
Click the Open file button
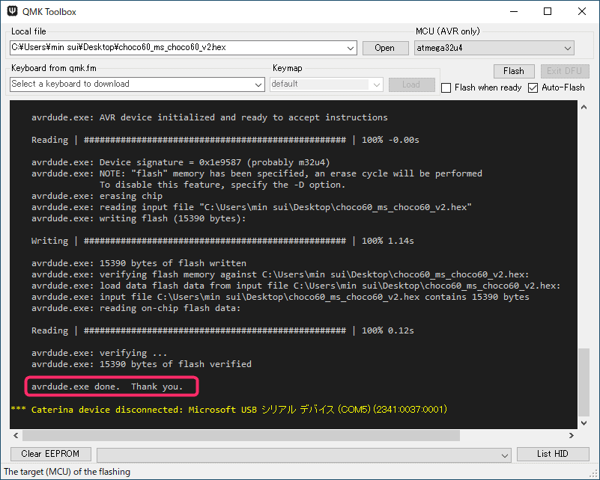point(384,48)
